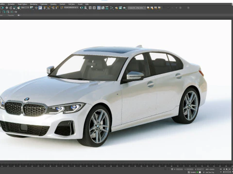Click the Mirror tool icon
Viewport: 233px width, 174px height.
pos(82,8)
